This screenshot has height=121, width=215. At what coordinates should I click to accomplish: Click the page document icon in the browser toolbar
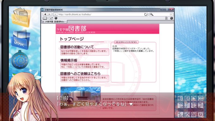click(166, 18)
